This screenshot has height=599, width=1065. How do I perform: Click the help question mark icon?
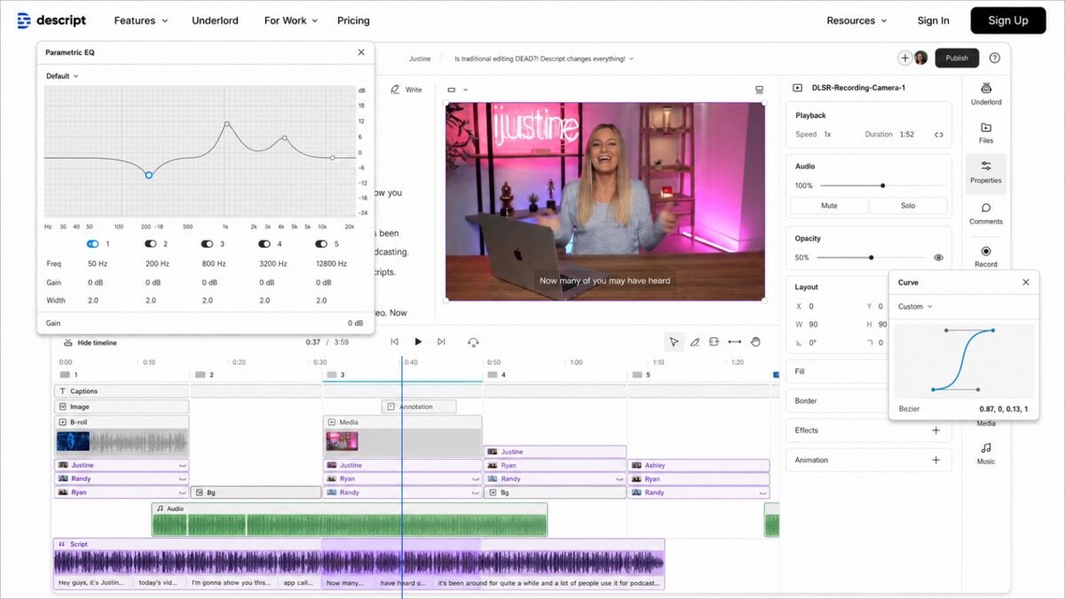pos(994,58)
